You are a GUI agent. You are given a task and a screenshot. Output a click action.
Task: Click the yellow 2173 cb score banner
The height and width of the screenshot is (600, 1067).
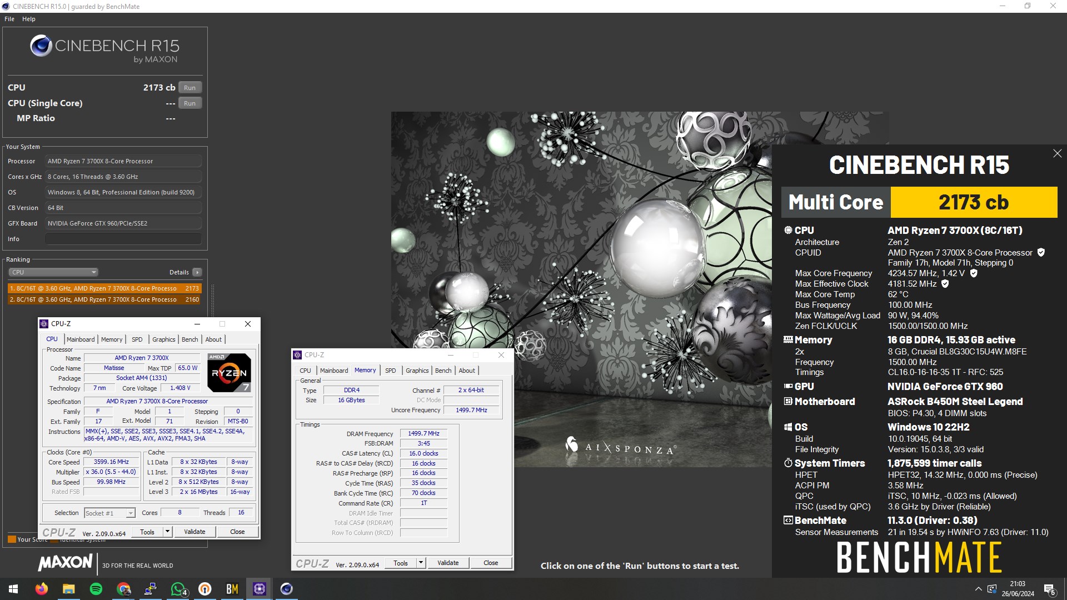(x=974, y=202)
